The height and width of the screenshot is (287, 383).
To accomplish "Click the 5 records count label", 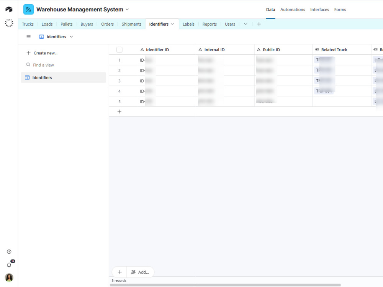I will pyautogui.click(x=119, y=280).
